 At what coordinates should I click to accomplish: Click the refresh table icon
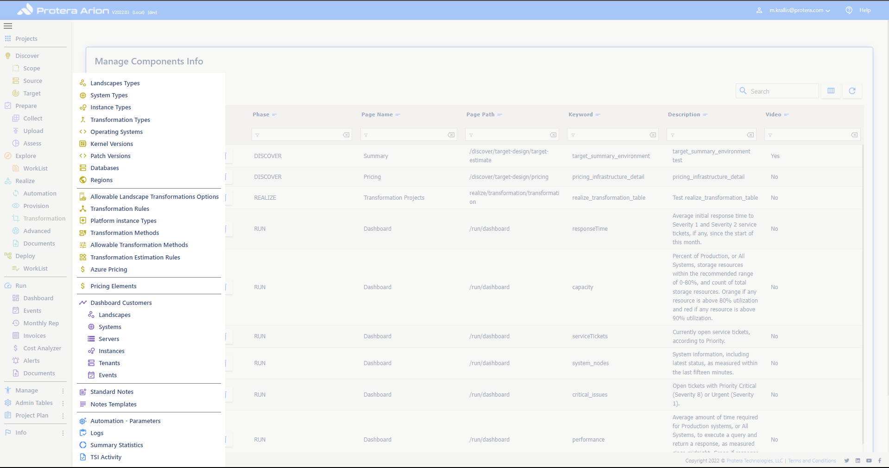click(852, 91)
